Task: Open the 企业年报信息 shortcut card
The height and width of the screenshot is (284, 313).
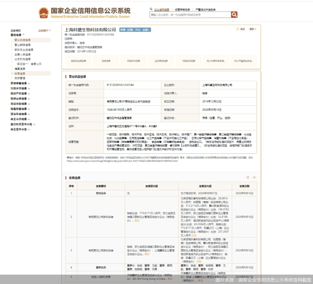Action: [x=161, y=61]
